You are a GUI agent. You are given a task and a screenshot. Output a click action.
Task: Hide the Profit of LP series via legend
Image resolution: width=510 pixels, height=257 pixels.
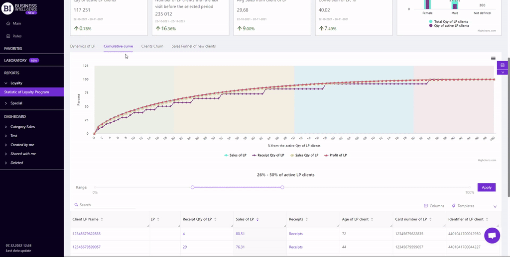pos(335,155)
